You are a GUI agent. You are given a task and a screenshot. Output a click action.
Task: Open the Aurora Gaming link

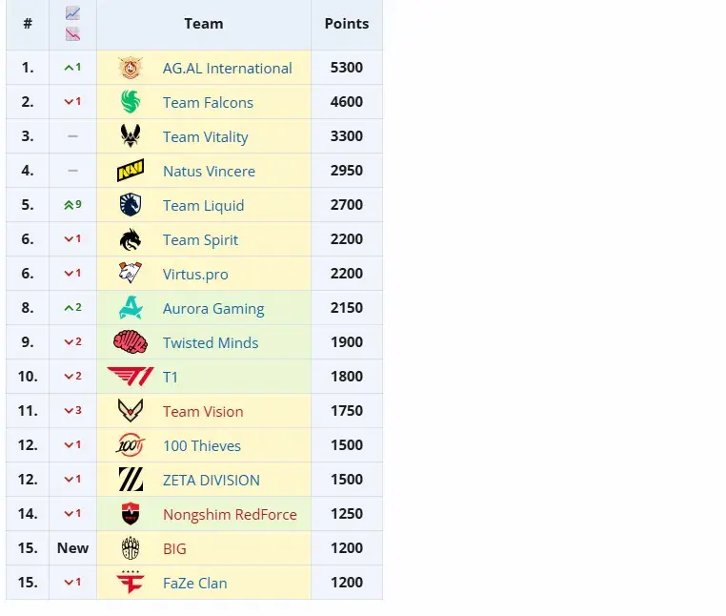pyautogui.click(x=213, y=308)
